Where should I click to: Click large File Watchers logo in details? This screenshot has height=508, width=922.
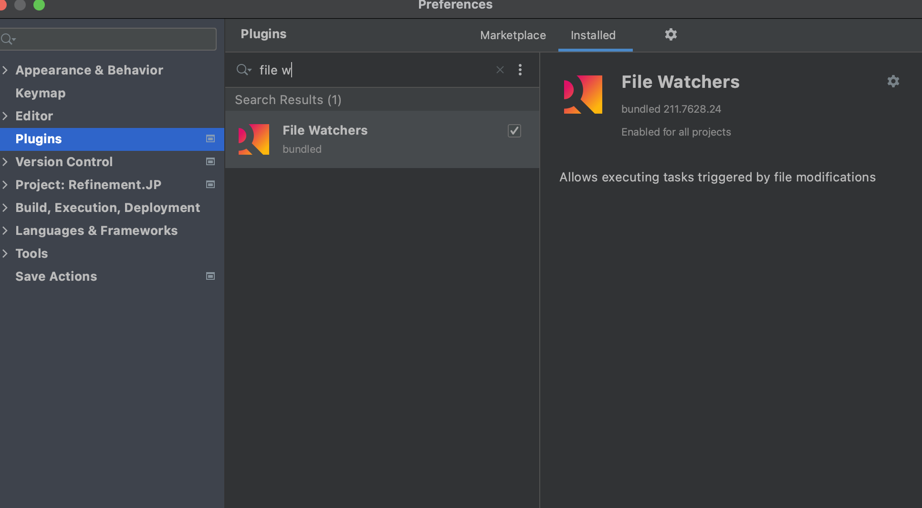click(583, 95)
